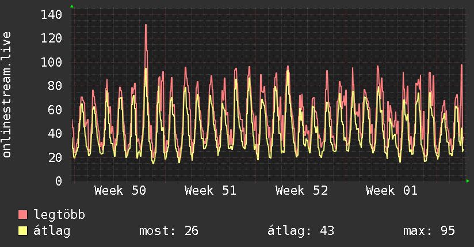Select the Week 50 axis label
Image resolution: width=474 pixels, height=247 pixels.
click(x=120, y=191)
